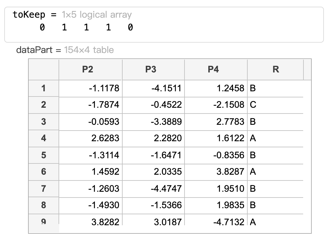Image resolution: width=330 pixels, height=238 pixels.
Task: Click the 1×5 logical array label
Action: coord(97,15)
